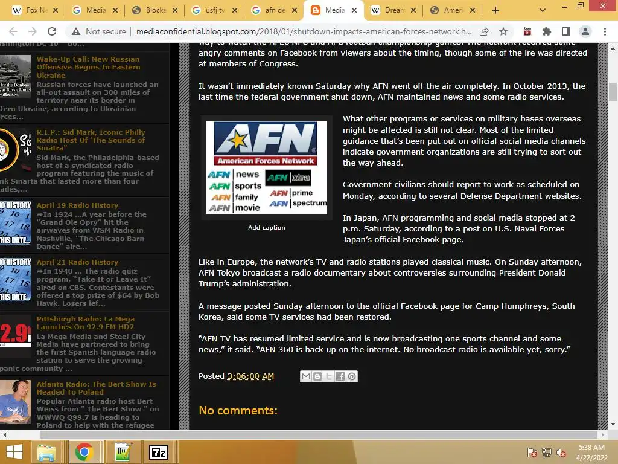Image resolution: width=618 pixels, height=464 pixels.
Task: Open R.I.P. Sid Mark article link
Action: point(91,140)
